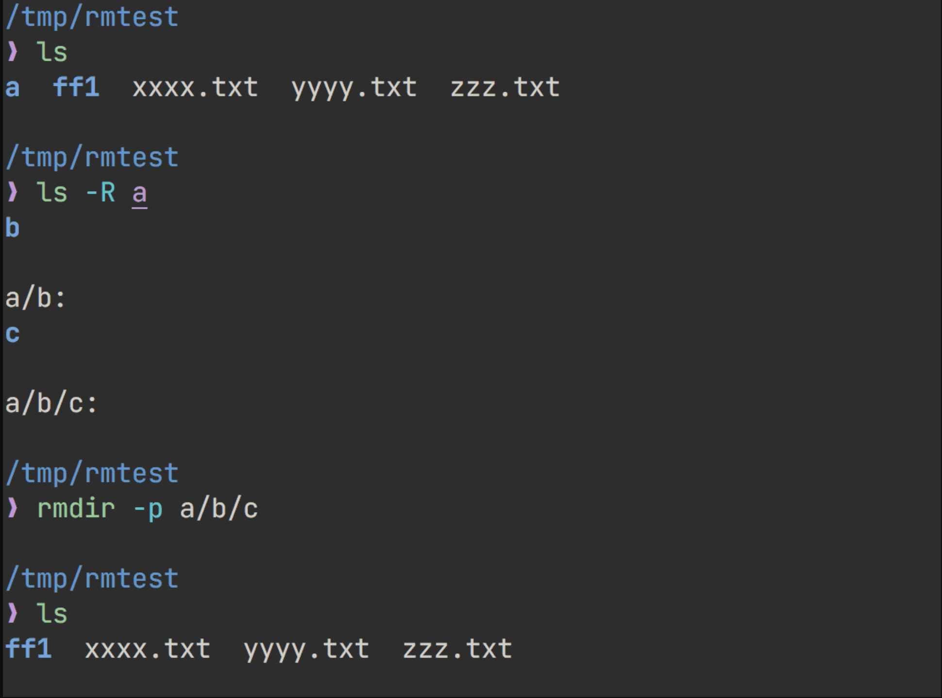Select the bold 'b' directory output

(13, 227)
